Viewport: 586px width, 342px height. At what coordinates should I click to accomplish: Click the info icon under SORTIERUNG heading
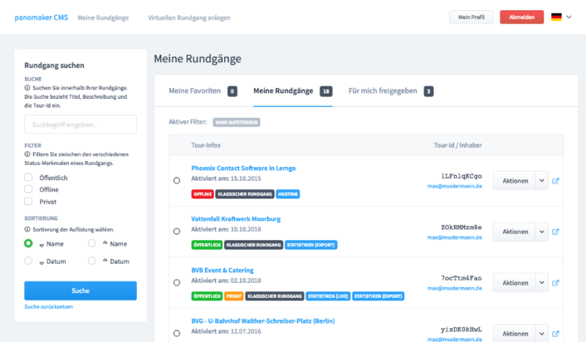coord(27,229)
